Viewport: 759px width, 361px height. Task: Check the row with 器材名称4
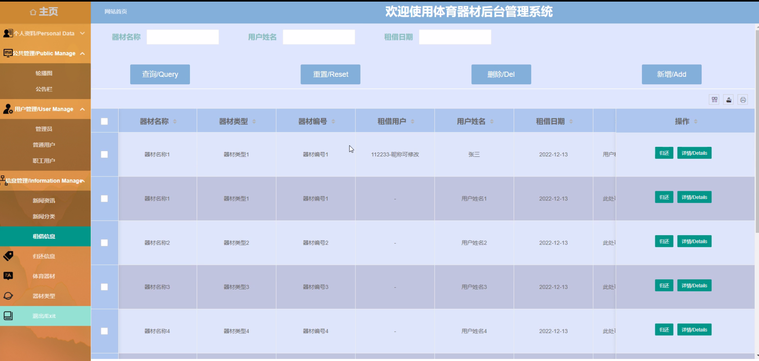pyautogui.click(x=104, y=331)
